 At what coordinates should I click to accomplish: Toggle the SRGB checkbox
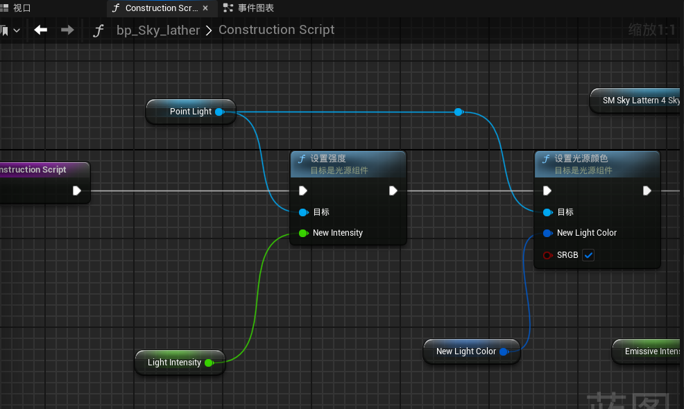tap(588, 255)
